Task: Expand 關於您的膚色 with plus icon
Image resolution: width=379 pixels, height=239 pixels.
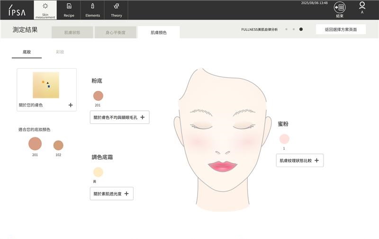Action: pyautogui.click(x=71, y=105)
